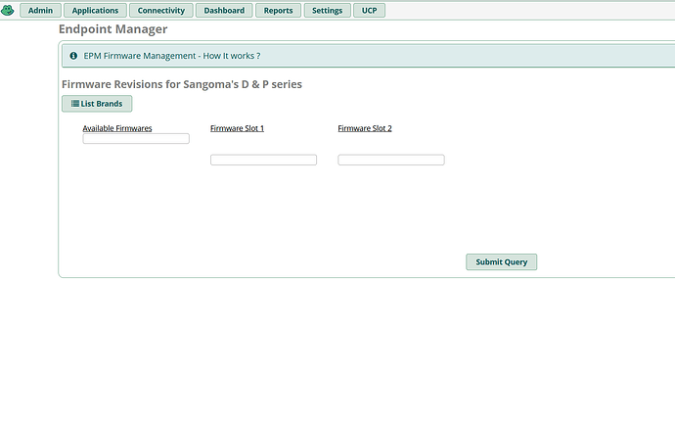Image resolution: width=675 pixels, height=421 pixels.
Task: Open the Settings menu
Action: click(x=327, y=11)
